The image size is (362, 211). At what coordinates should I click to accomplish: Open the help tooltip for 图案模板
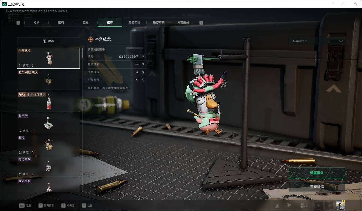[143, 72]
